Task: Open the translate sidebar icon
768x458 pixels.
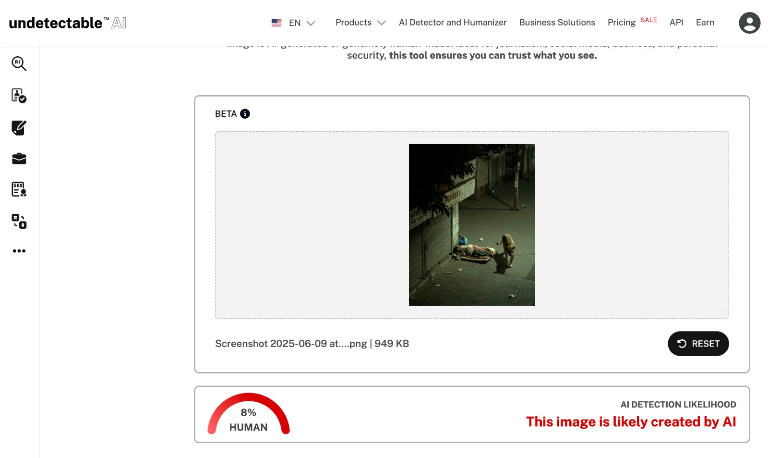Action: [x=19, y=221]
